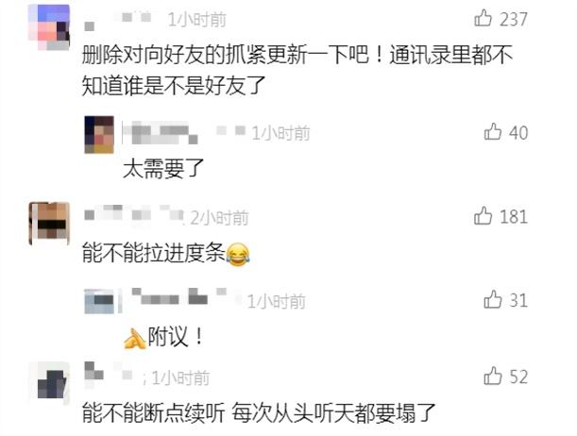The image size is (577, 436).
Task: Select the comment text '能不能拉进度条'
Action: tap(153, 253)
